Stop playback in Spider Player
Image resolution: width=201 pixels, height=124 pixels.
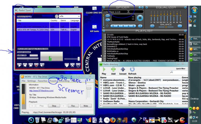tap(118, 26)
